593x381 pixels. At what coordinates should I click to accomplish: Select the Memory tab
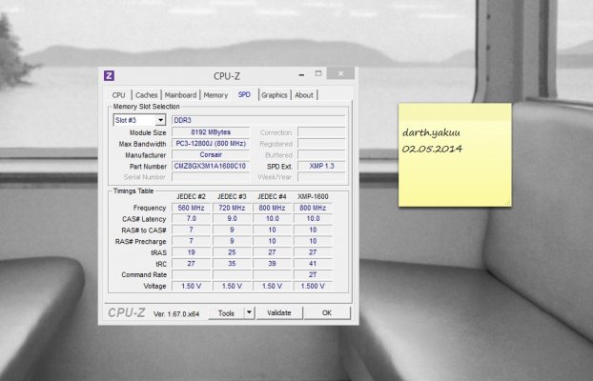(215, 95)
